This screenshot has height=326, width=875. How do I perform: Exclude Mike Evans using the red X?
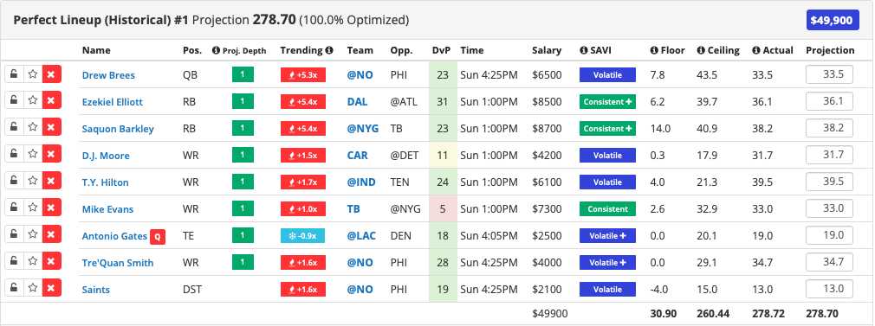51,208
